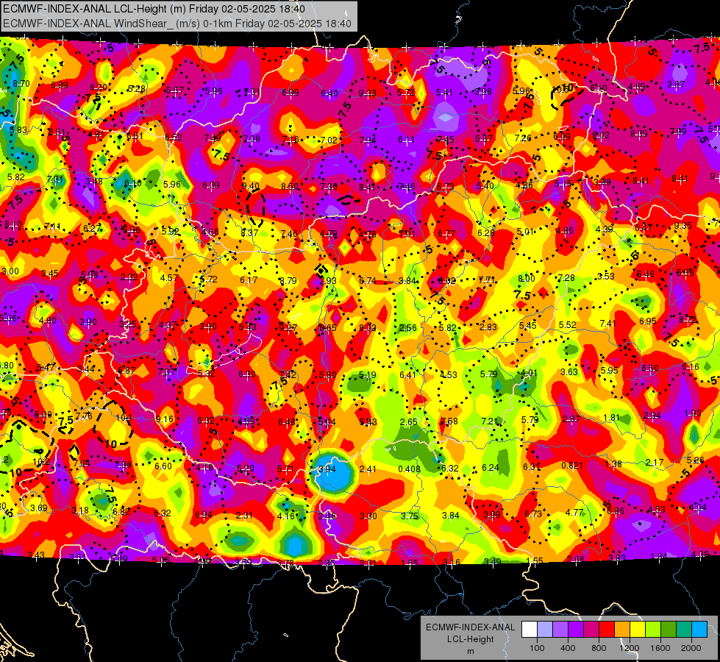Viewport: 720px width, 662px height.
Task: Click the legend tick label '100'
Action: coord(538,648)
